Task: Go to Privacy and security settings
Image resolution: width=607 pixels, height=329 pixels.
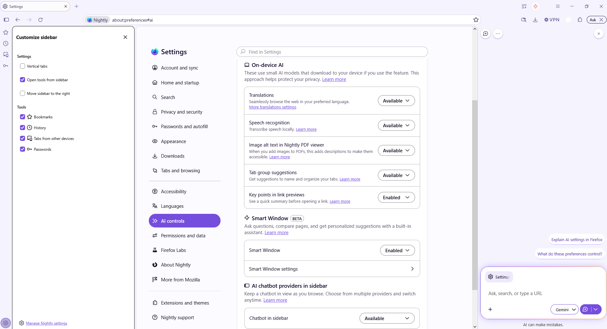Action: pyautogui.click(x=181, y=112)
